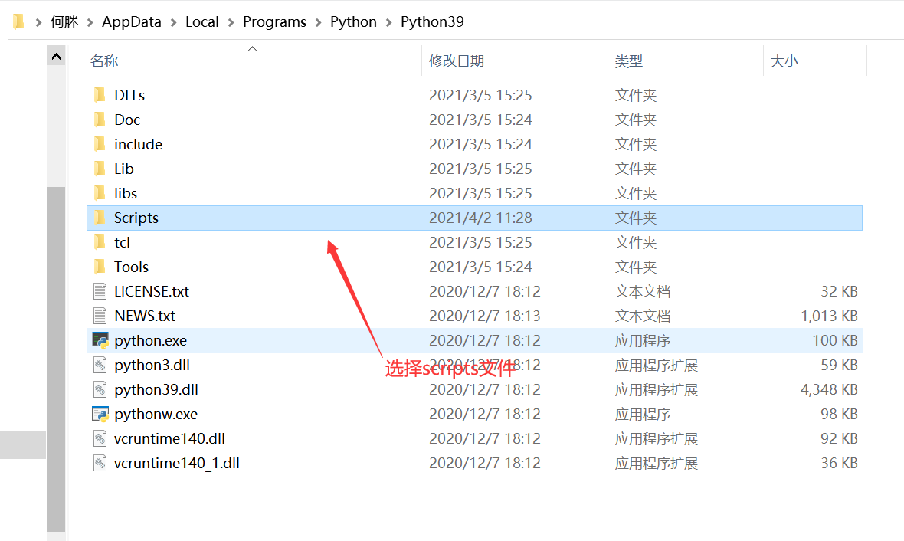Click the pythonw.exe application icon

point(100,414)
